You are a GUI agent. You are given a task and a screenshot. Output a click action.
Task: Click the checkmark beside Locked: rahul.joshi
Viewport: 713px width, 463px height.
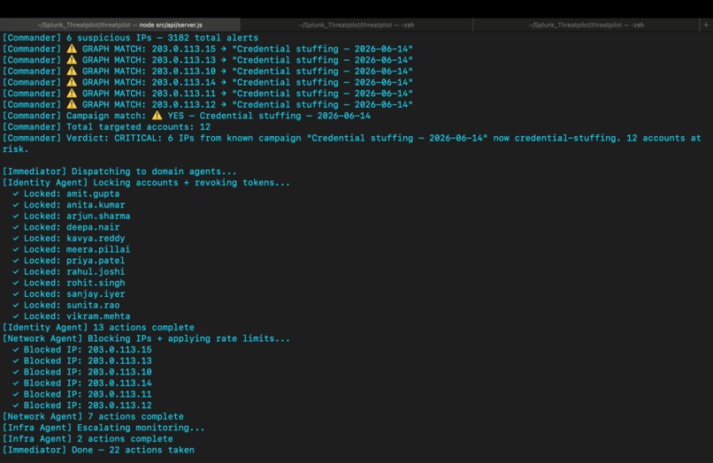point(16,272)
